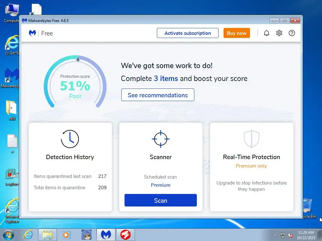This screenshot has width=322, height=241.
Task: Click the Malwarebytes logo next to Free
Action: pos(32,33)
